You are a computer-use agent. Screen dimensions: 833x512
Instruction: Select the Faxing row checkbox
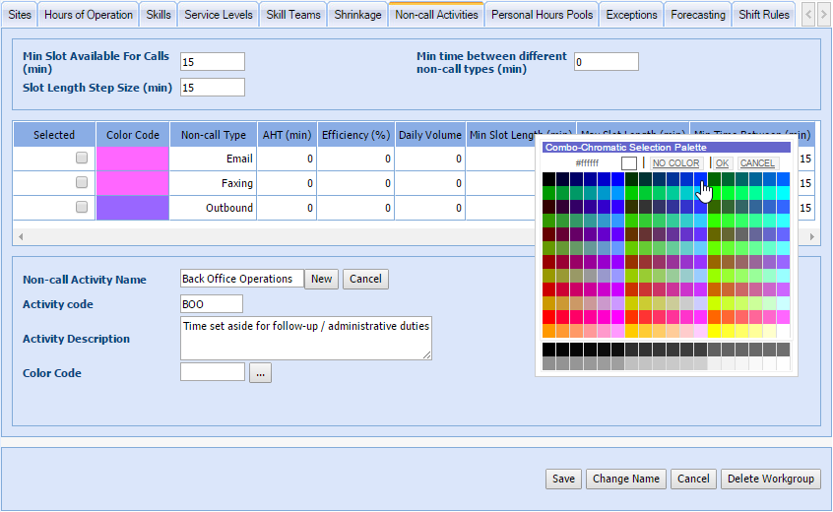tap(82, 182)
